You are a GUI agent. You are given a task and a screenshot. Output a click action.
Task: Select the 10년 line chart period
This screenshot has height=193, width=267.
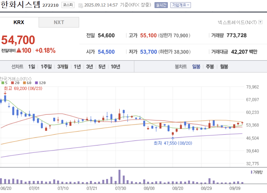click(116, 66)
